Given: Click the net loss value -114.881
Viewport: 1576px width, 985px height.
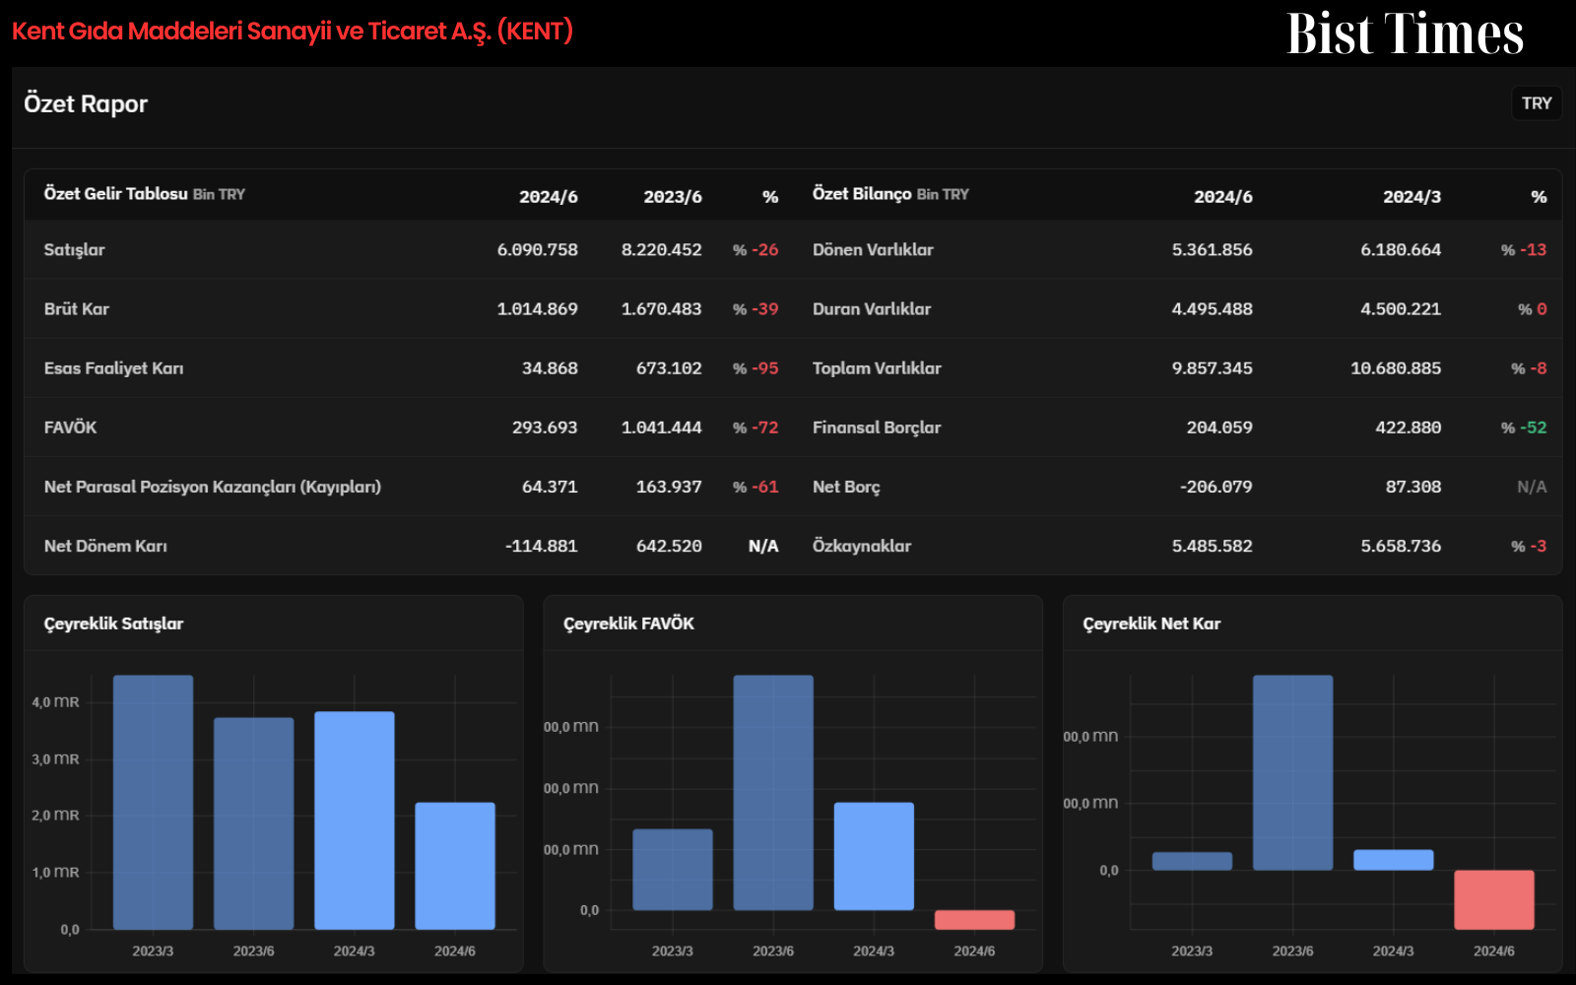Looking at the screenshot, I should [542, 546].
